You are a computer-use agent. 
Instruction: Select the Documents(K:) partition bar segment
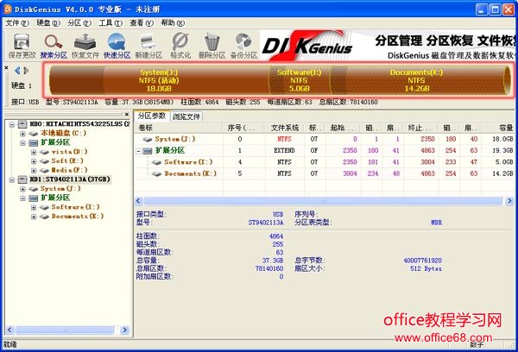coord(416,80)
